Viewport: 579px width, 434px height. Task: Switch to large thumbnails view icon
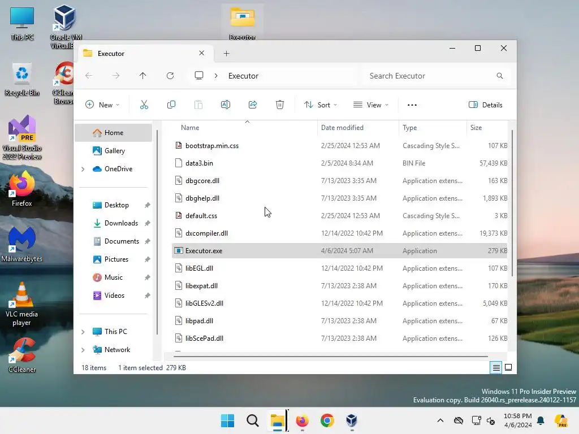[508, 367]
